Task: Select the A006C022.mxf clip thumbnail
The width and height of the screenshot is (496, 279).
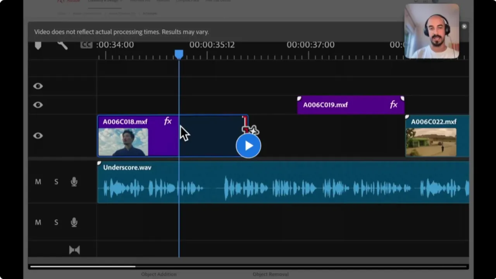Action: click(431, 142)
